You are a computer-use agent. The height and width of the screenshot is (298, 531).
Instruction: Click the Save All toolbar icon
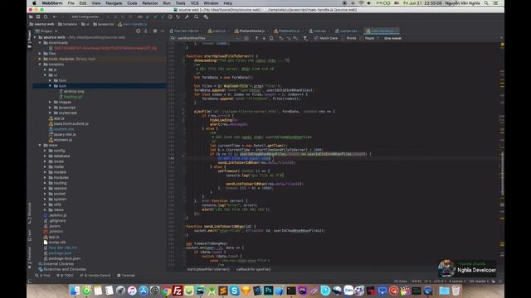(x=38, y=17)
